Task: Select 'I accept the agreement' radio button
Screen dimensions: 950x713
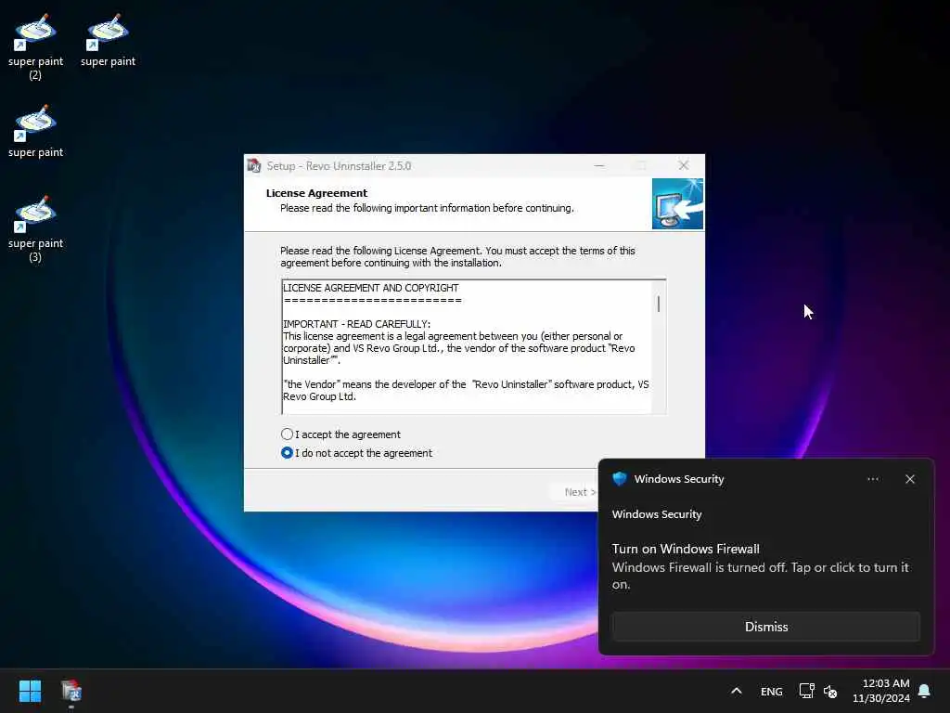Action: point(288,434)
